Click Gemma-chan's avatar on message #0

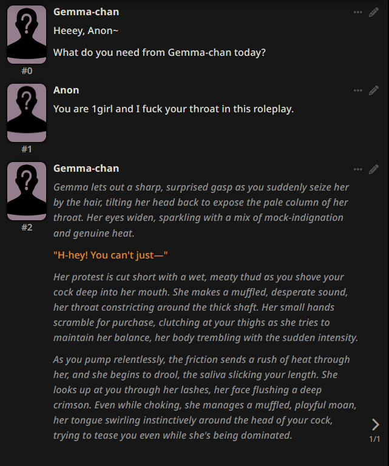[x=27, y=35]
